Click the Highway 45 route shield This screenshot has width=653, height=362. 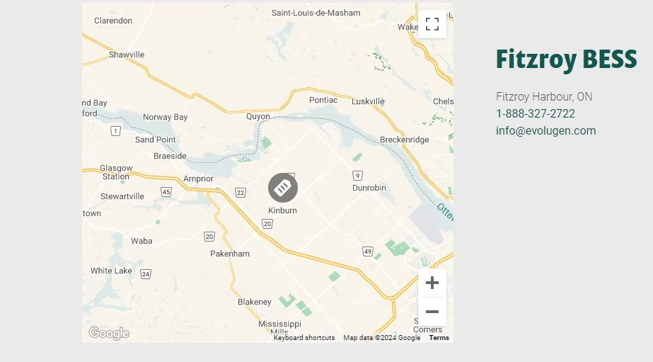tap(166, 192)
